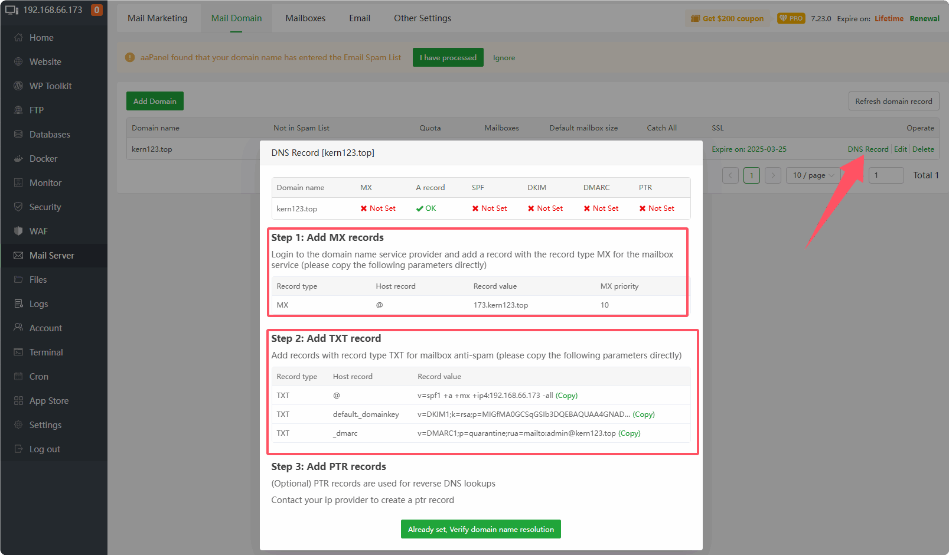The width and height of the screenshot is (949, 555).
Task: Click the server monitor icon beside the IP
Action: [x=12, y=10]
